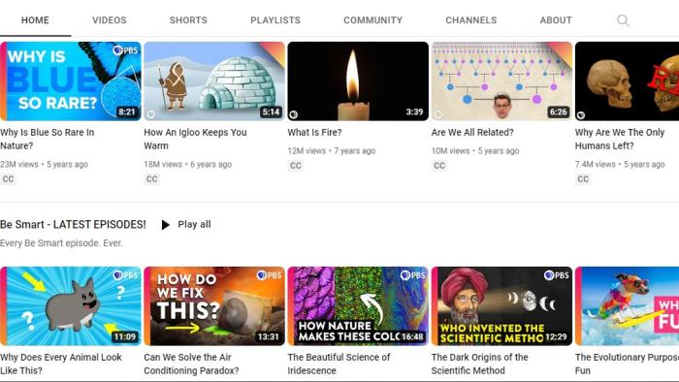
Task: Open title How An Igloo Keeps You Warm
Action: (x=195, y=139)
